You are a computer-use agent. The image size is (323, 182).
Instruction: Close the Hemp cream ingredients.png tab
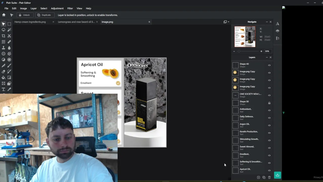[53, 22]
